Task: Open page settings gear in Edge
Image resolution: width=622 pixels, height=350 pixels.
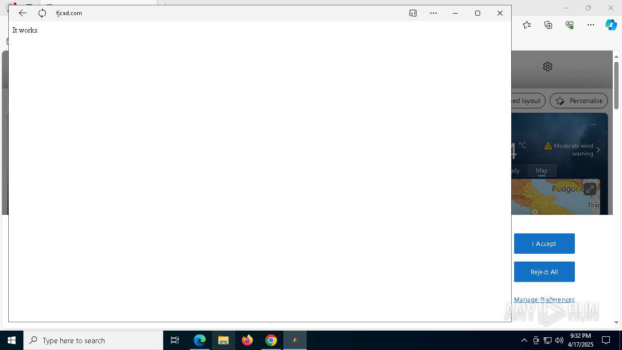Action: [x=548, y=67]
